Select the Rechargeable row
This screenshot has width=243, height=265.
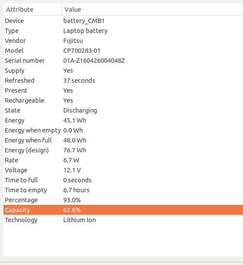click(123, 100)
